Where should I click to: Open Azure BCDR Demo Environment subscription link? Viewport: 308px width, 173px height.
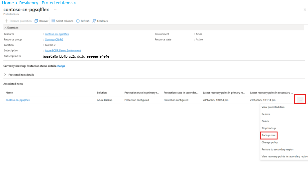point(63,51)
